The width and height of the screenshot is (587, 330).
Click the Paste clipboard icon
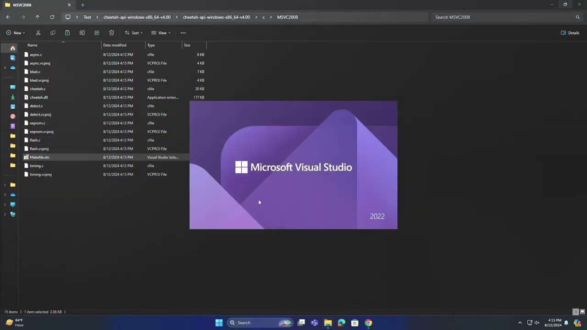coord(67,33)
